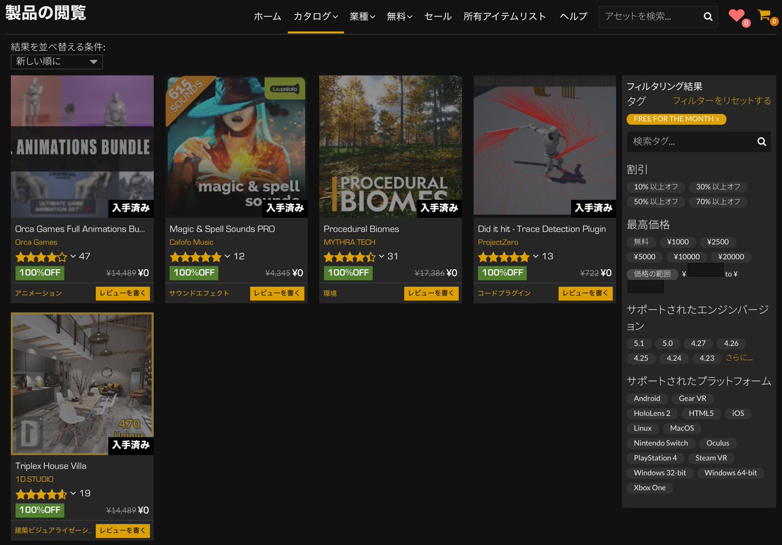Select the ¥20000 max price filter
This screenshot has width=782, height=545.
pos(730,257)
